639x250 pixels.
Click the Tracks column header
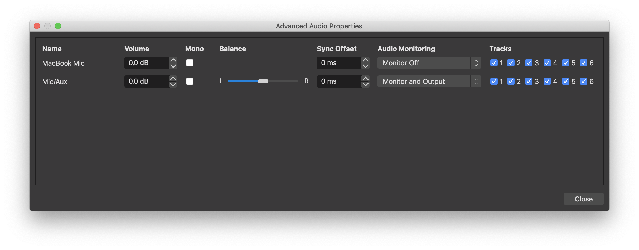(x=500, y=49)
